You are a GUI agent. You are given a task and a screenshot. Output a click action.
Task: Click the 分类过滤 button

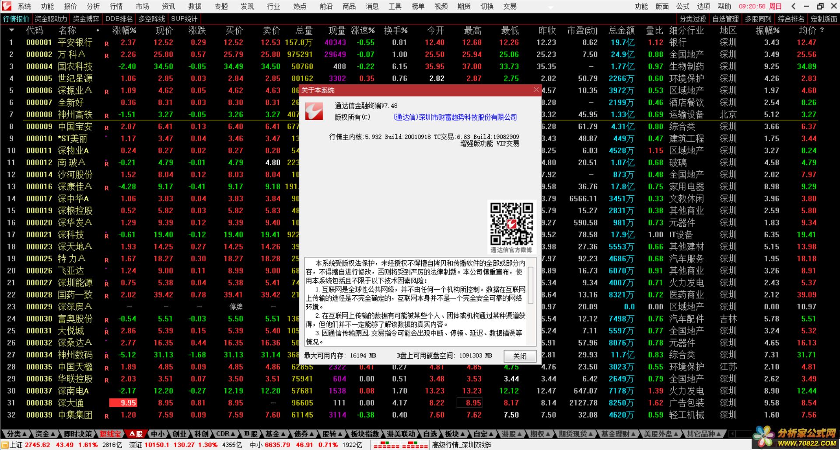coord(693,19)
